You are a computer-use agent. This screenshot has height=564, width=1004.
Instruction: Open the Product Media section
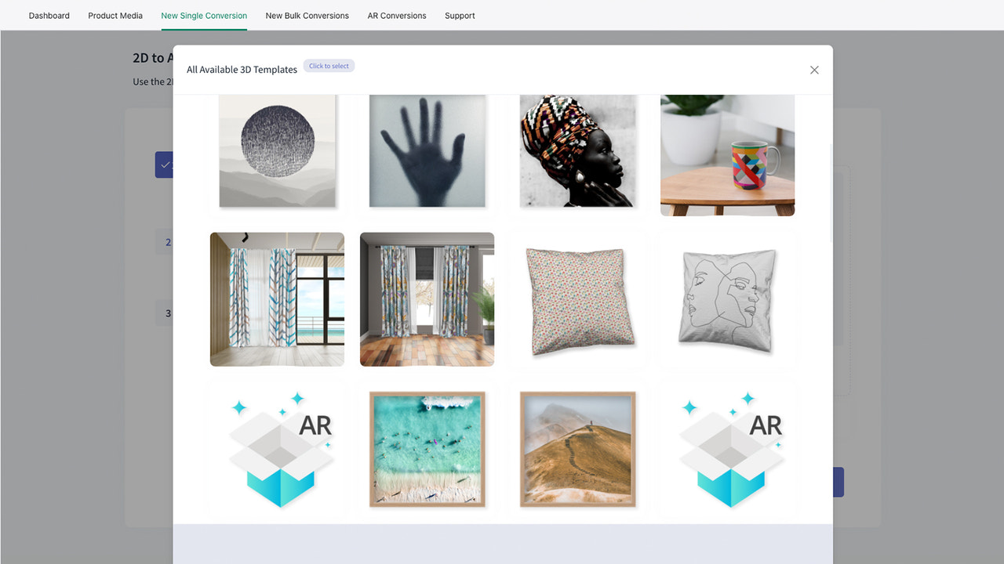pos(115,15)
